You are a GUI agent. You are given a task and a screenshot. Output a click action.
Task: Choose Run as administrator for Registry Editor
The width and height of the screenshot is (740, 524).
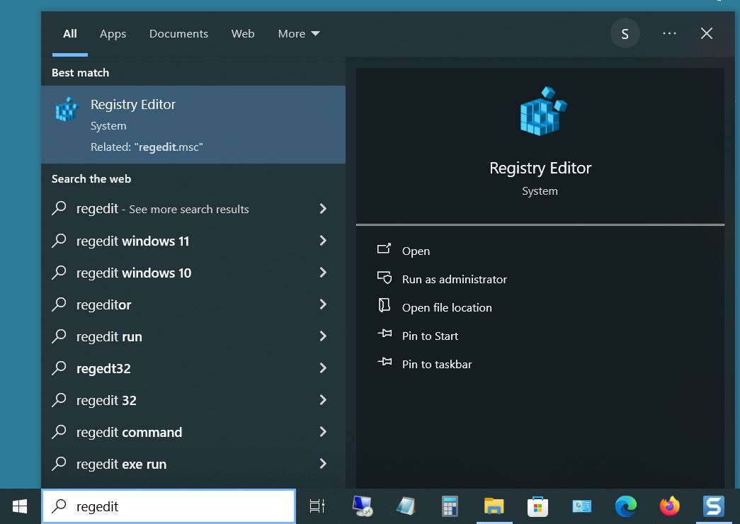point(454,279)
